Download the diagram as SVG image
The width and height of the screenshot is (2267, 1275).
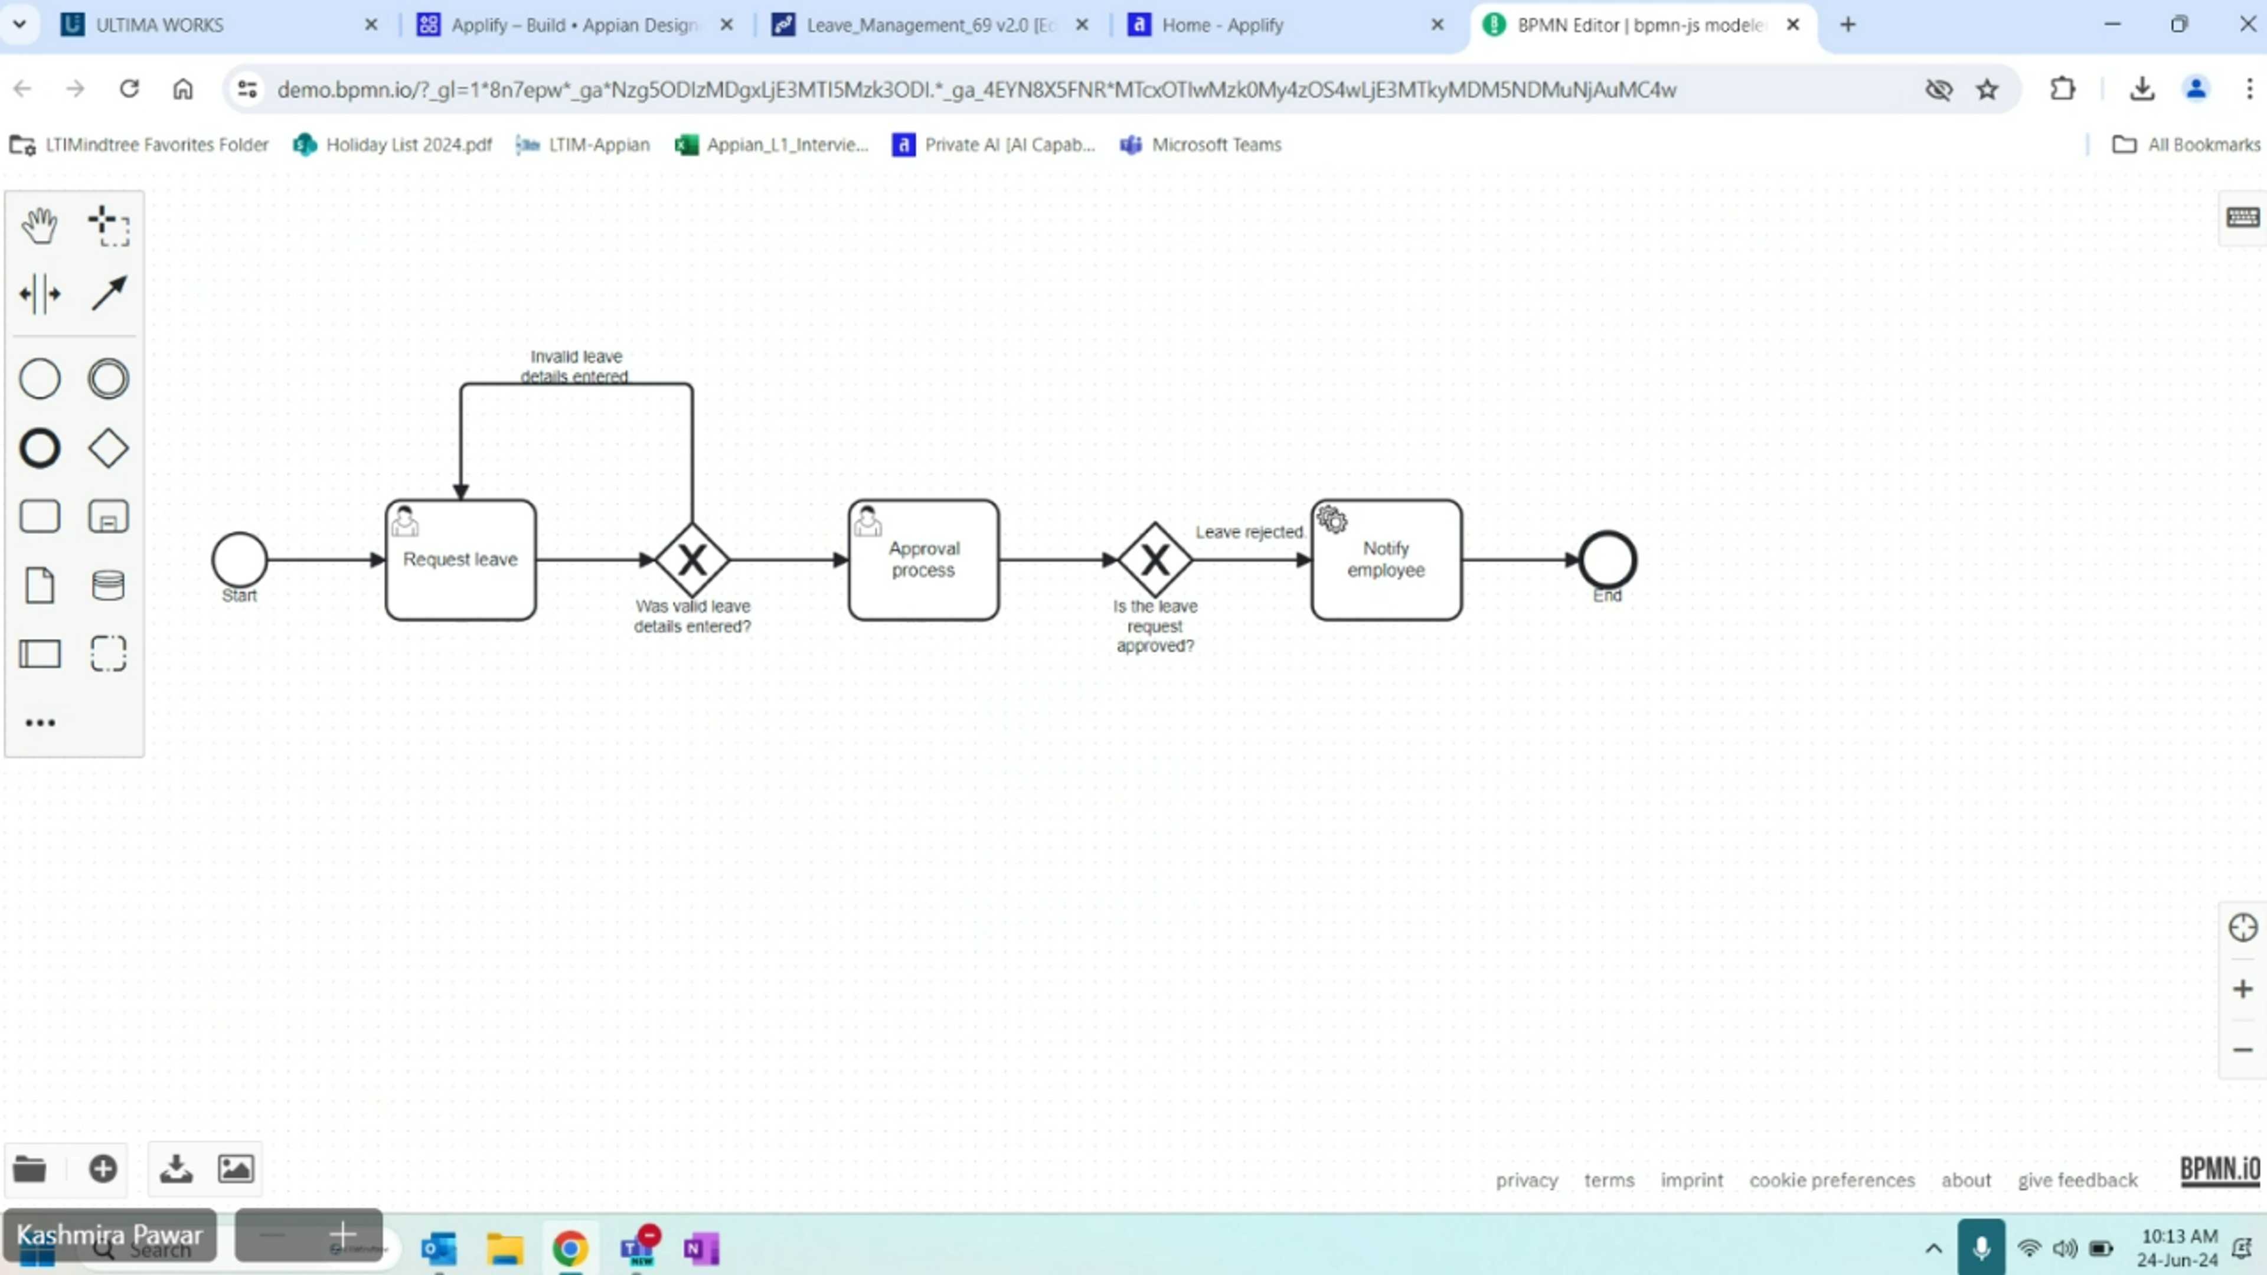[x=236, y=1169]
